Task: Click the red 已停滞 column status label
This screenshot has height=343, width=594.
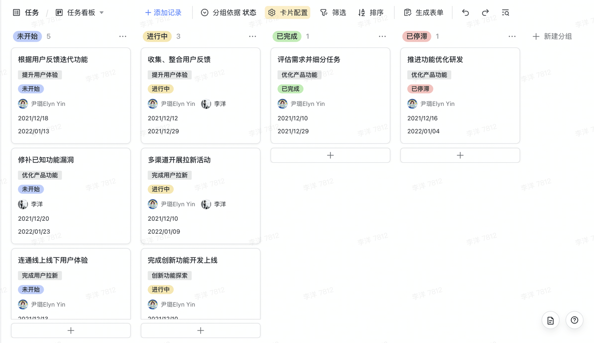Action: click(417, 36)
